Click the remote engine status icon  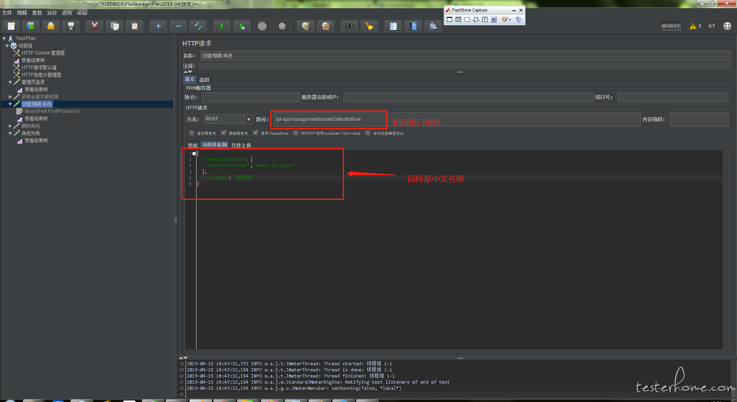coord(727,26)
